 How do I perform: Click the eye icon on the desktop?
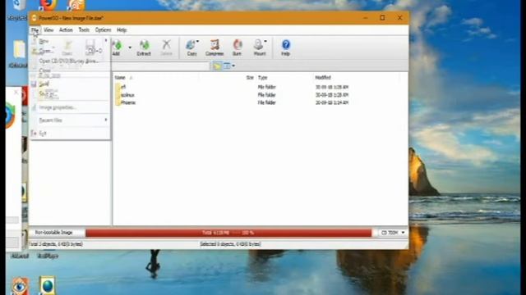click(x=20, y=286)
